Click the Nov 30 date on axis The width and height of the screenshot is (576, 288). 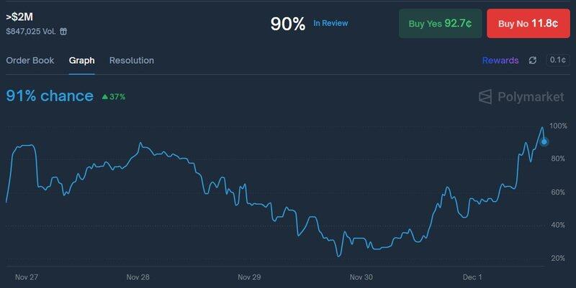pyautogui.click(x=361, y=277)
